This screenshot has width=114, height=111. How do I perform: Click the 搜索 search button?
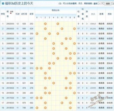108,4
